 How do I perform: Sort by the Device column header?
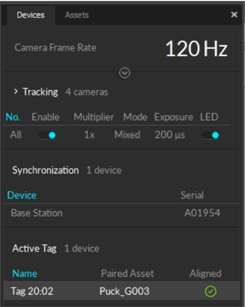click(22, 195)
